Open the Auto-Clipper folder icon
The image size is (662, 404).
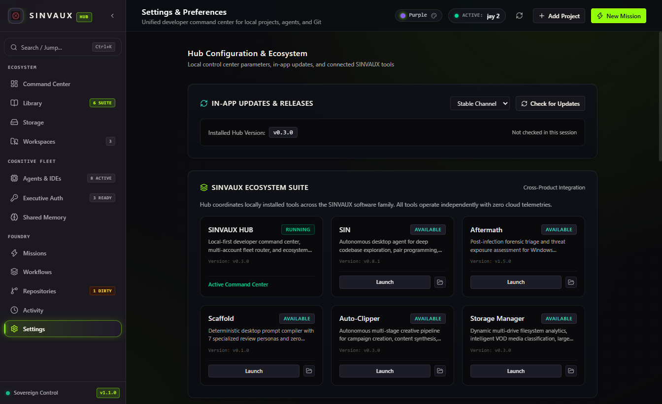click(440, 371)
